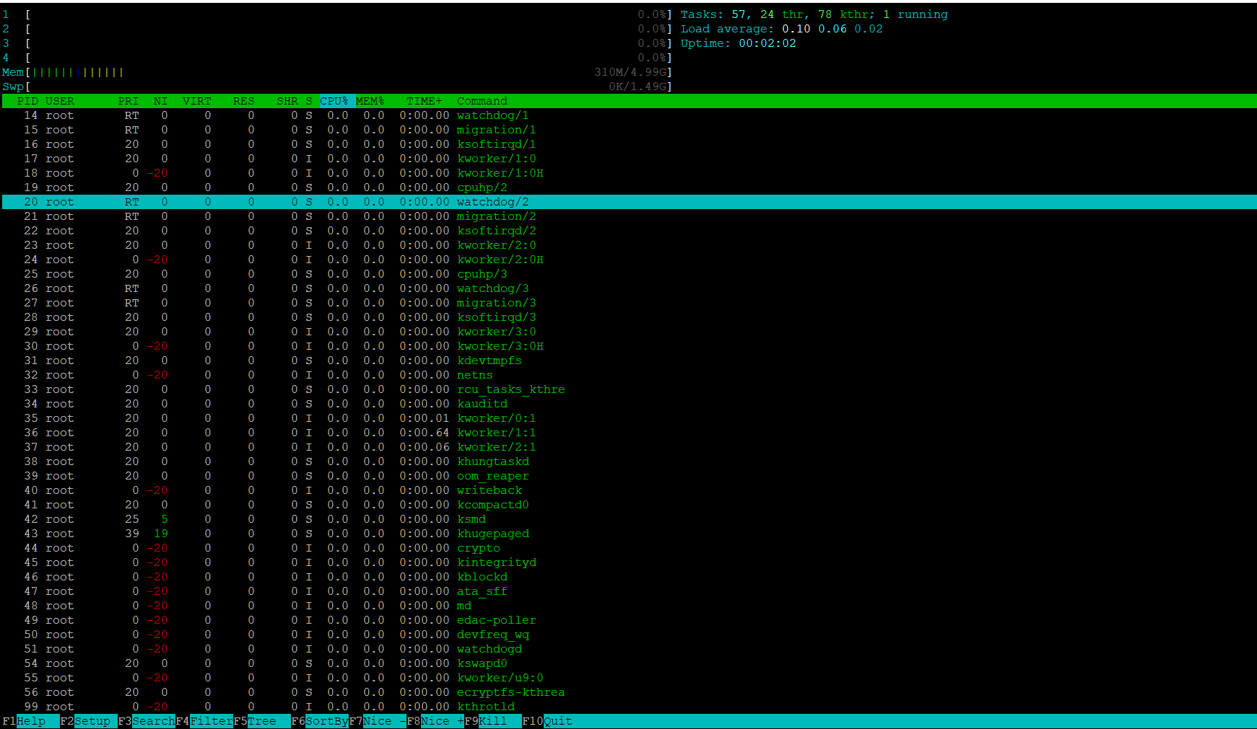Sort by PID column header
Screen dimensions: 1257x729
27,101
